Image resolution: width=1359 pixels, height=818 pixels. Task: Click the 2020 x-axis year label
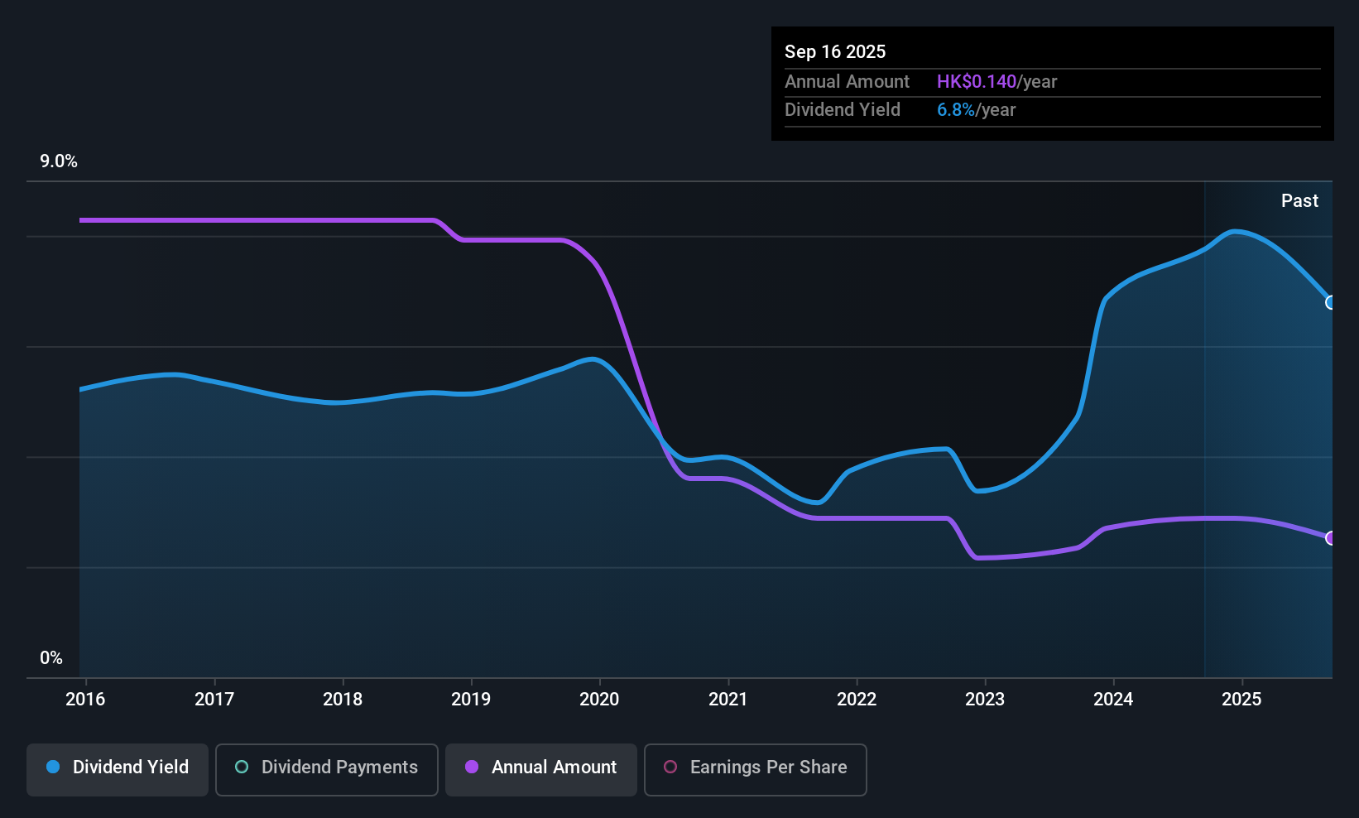pos(599,700)
